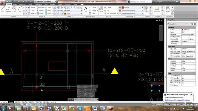Choose the Scale tool

(x=40, y=13)
